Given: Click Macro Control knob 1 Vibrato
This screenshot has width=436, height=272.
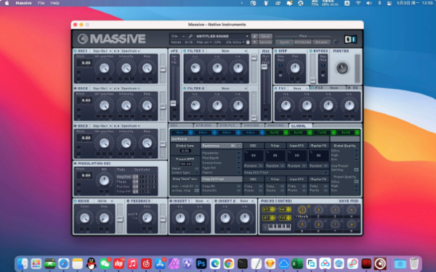Looking at the screenshot, I should point(302,210).
